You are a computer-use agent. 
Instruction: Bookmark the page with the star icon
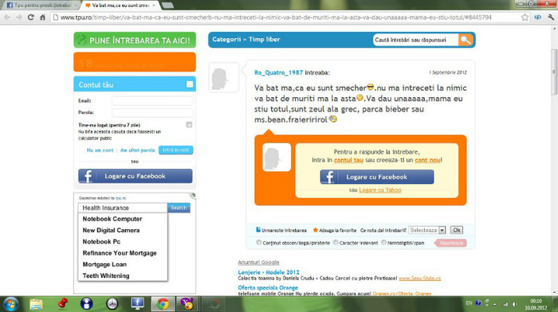[x=525, y=18]
